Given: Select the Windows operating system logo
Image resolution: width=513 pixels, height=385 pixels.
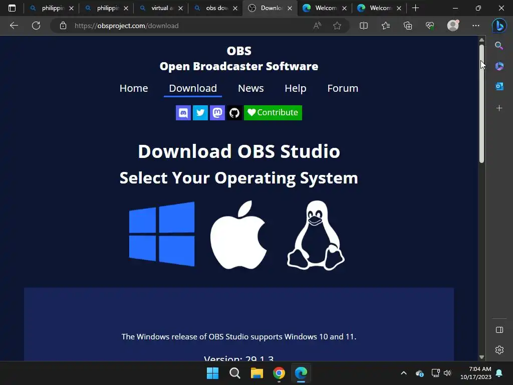Looking at the screenshot, I should click(x=162, y=234).
